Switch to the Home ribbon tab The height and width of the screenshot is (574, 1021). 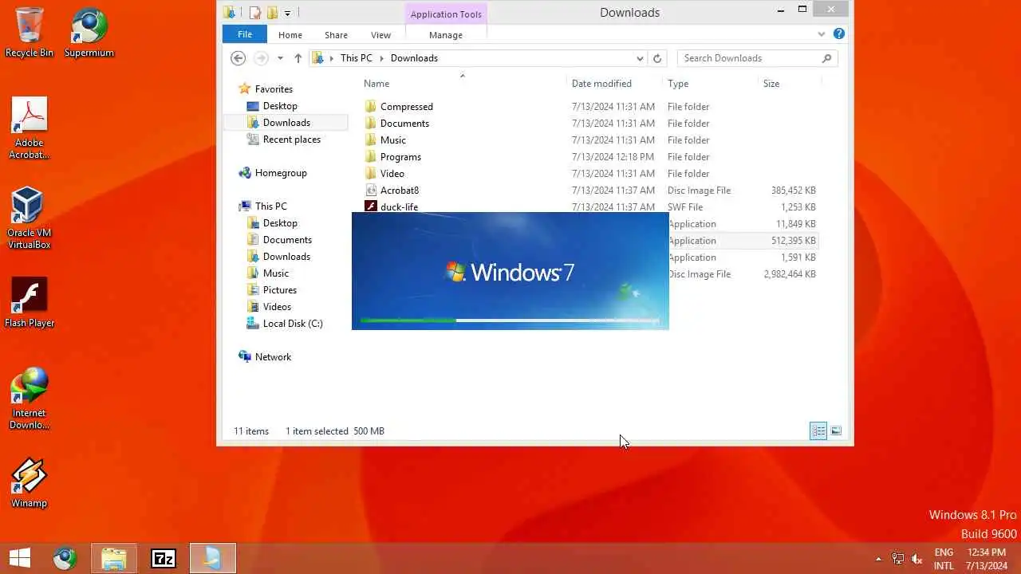coord(290,34)
